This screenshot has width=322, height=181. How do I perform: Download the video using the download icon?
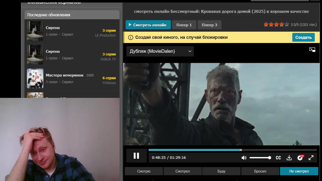click(x=289, y=158)
